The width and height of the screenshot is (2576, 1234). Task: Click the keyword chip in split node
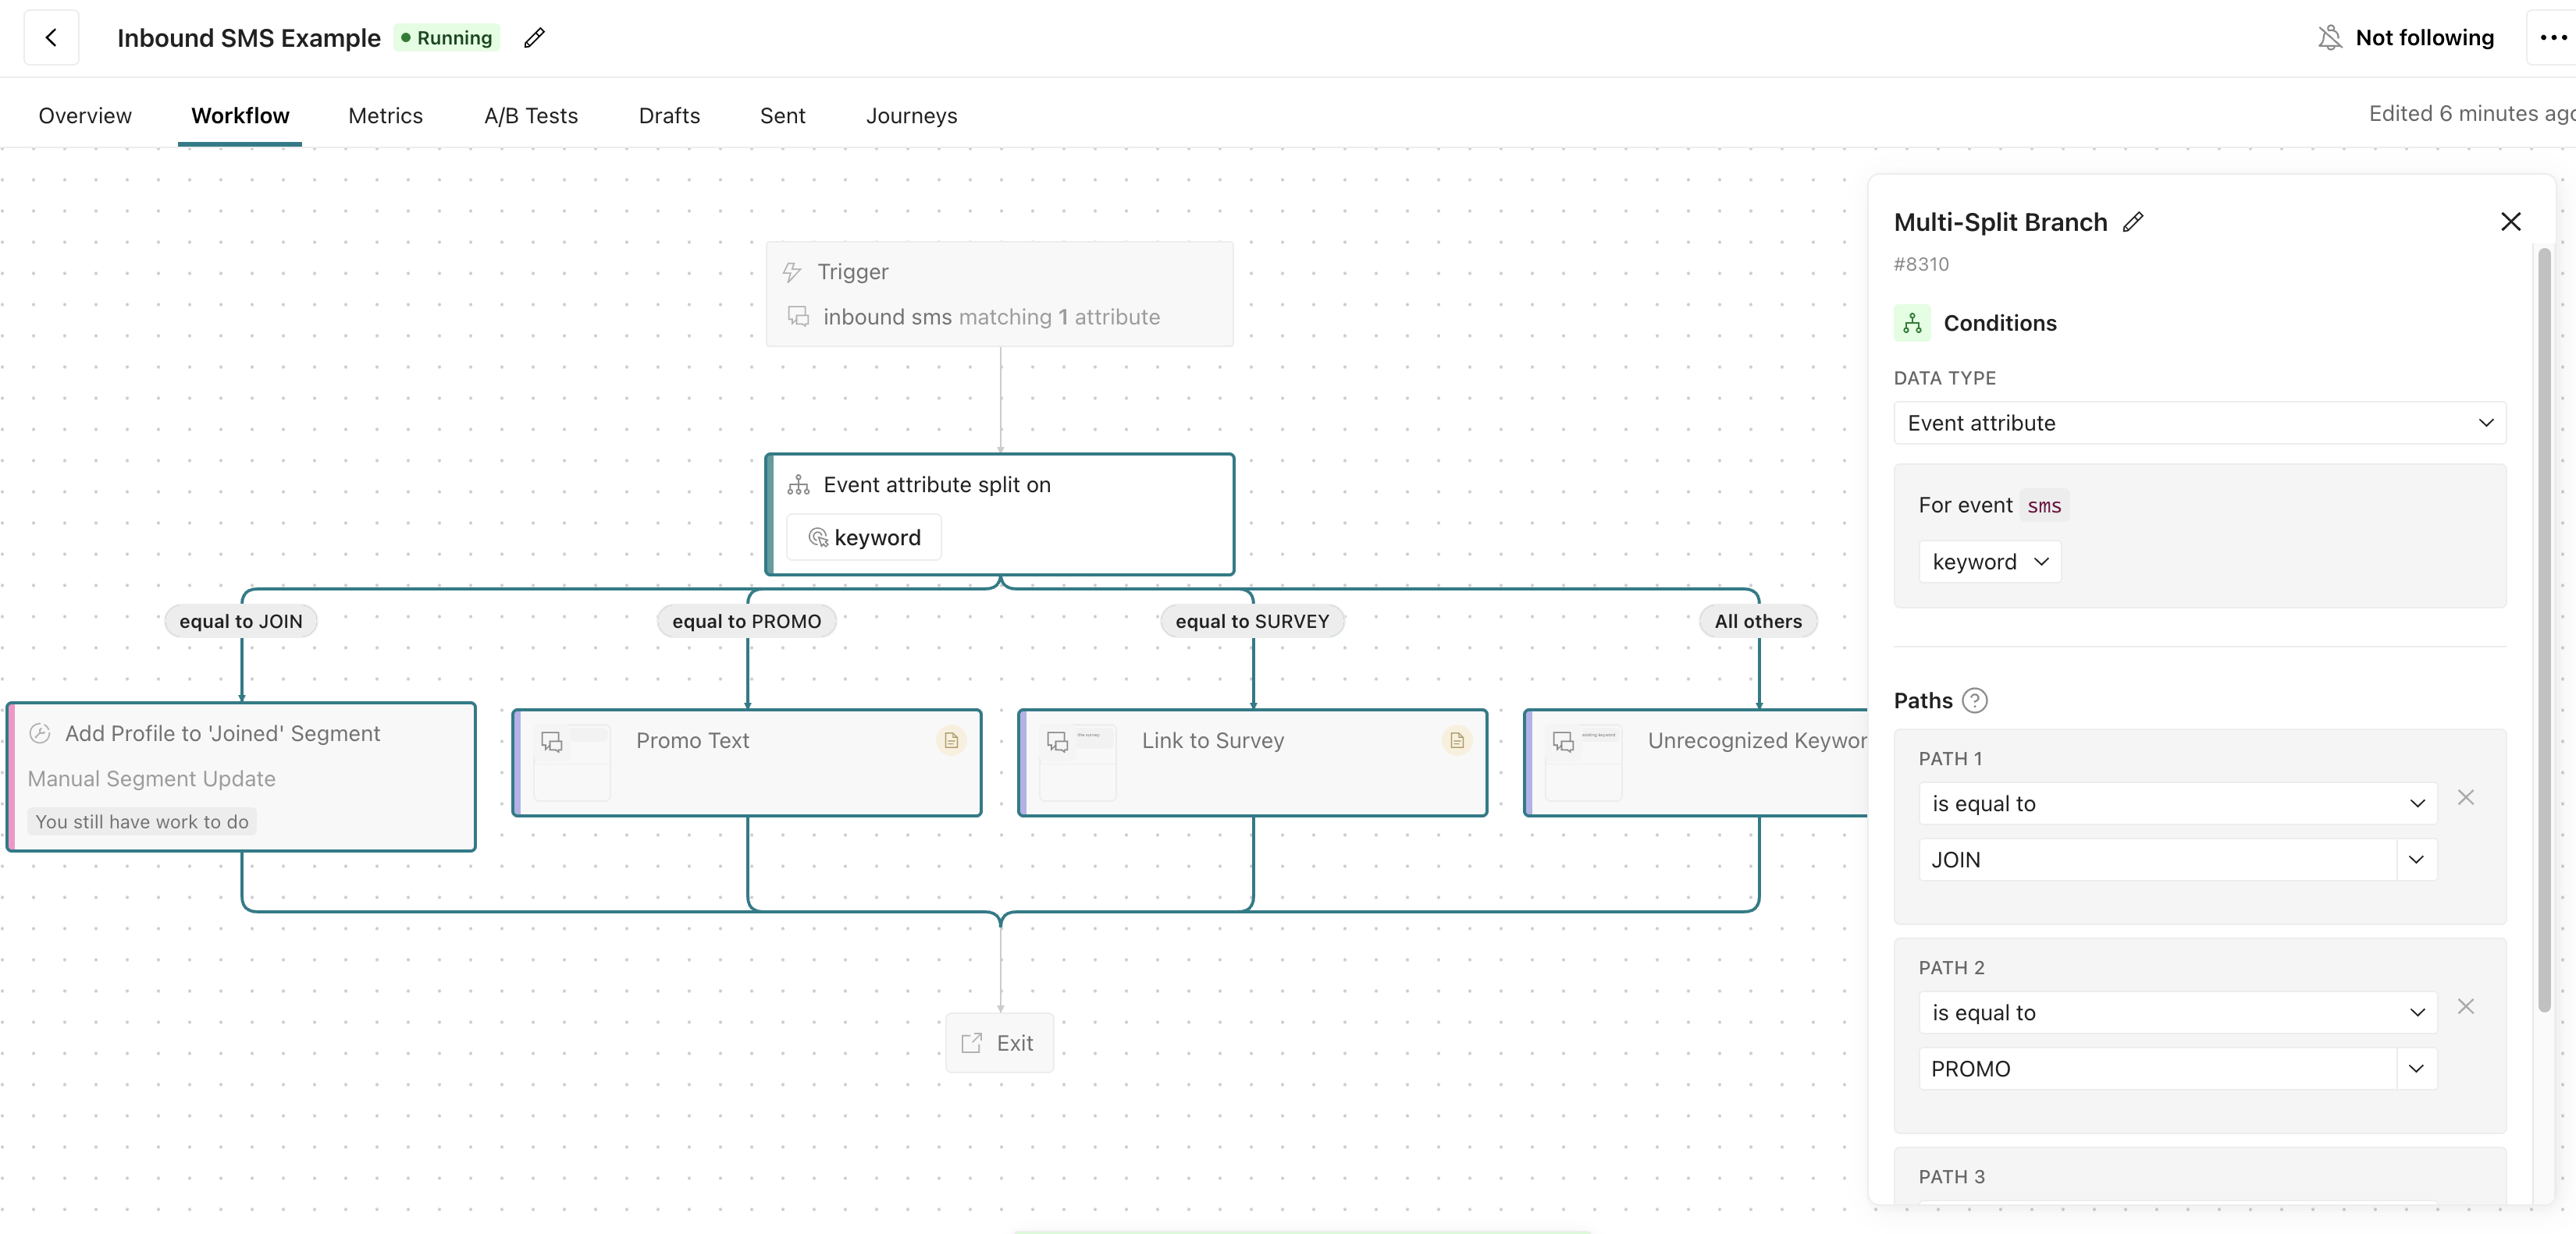coord(864,537)
